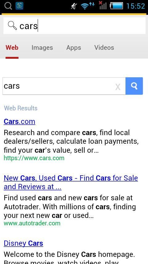
Task: Tap the https://www.cars.com green URL
Action: click(x=34, y=158)
